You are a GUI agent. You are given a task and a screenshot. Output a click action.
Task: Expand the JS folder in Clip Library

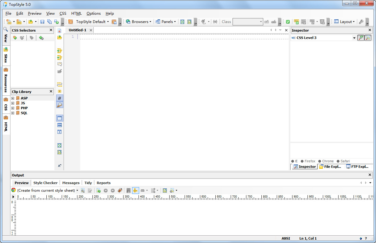[x=13, y=103]
